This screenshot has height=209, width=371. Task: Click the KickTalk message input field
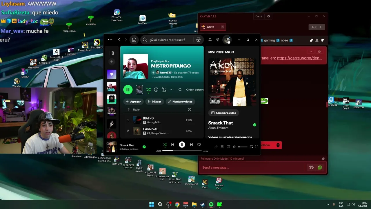(252, 167)
